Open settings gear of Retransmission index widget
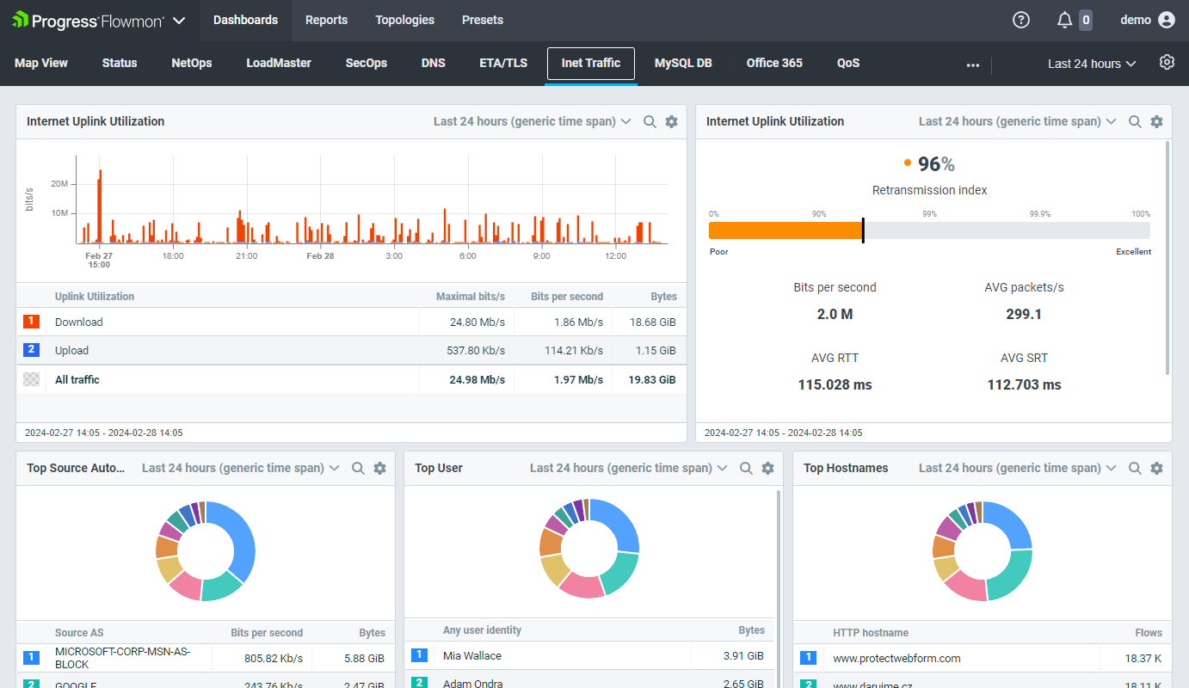Image resolution: width=1189 pixels, height=688 pixels. [x=1156, y=122]
